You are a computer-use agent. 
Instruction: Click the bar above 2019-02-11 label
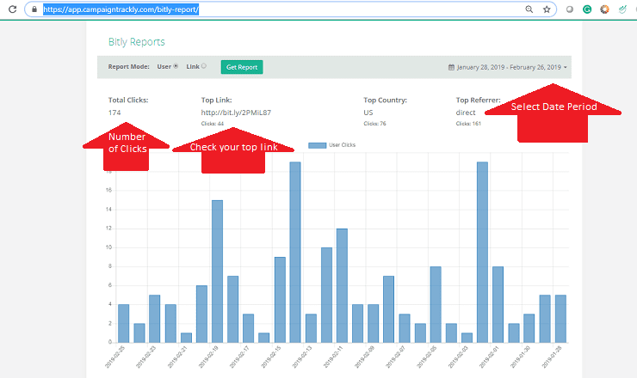pos(342,285)
